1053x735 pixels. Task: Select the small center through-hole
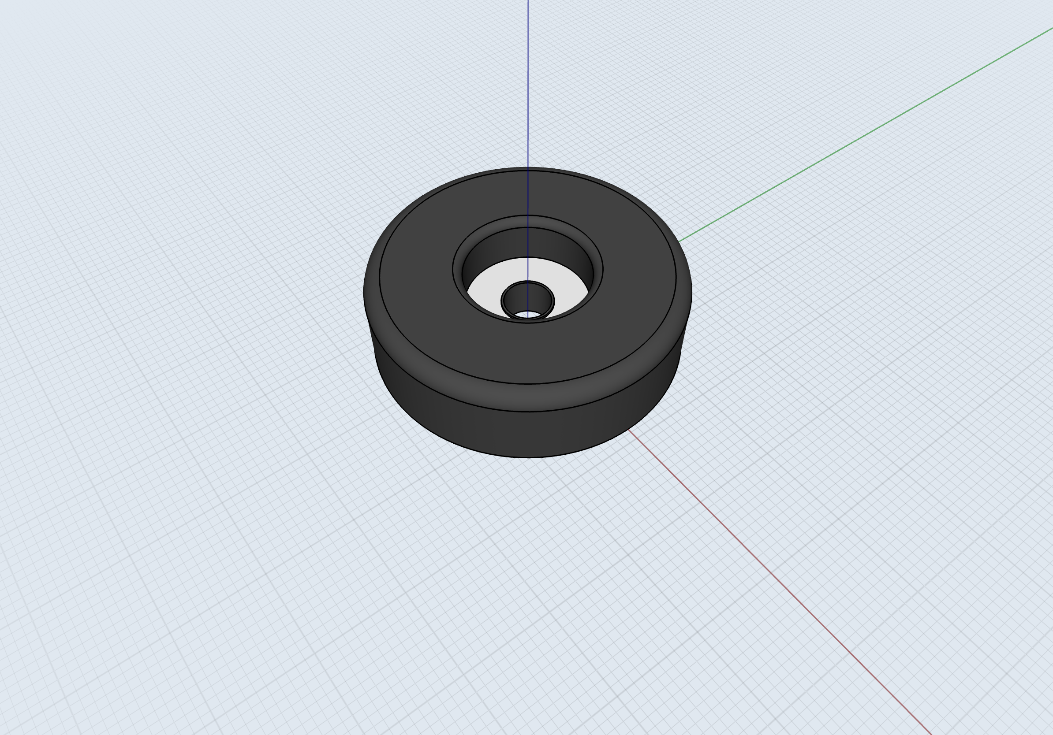(x=527, y=301)
